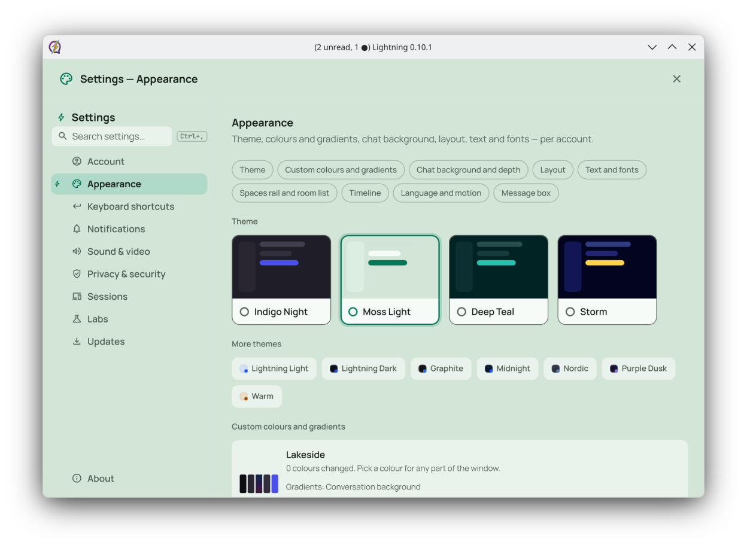Click the Sessions devices icon
747x548 pixels.
click(77, 296)
